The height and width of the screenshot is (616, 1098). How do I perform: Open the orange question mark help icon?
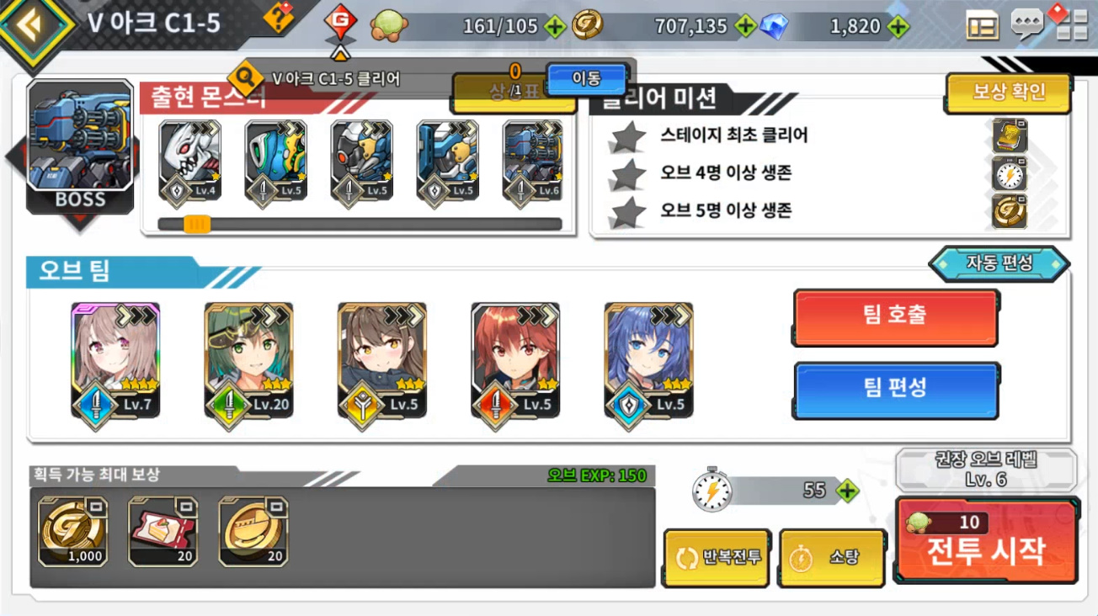coord(279,17)
